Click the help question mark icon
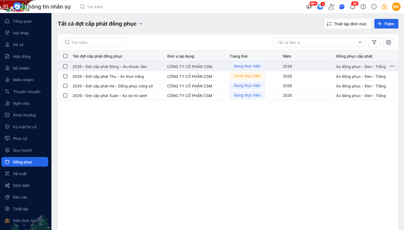 point(363,7)
